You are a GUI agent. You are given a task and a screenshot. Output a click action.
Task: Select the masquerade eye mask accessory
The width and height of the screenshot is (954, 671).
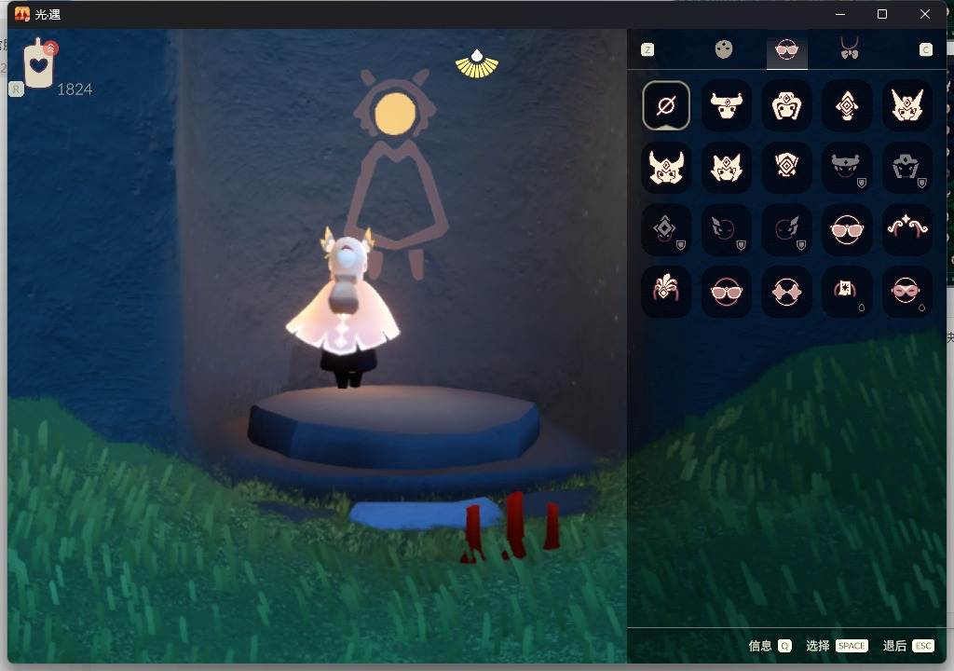pyautogui.click(x=907, y=291)
